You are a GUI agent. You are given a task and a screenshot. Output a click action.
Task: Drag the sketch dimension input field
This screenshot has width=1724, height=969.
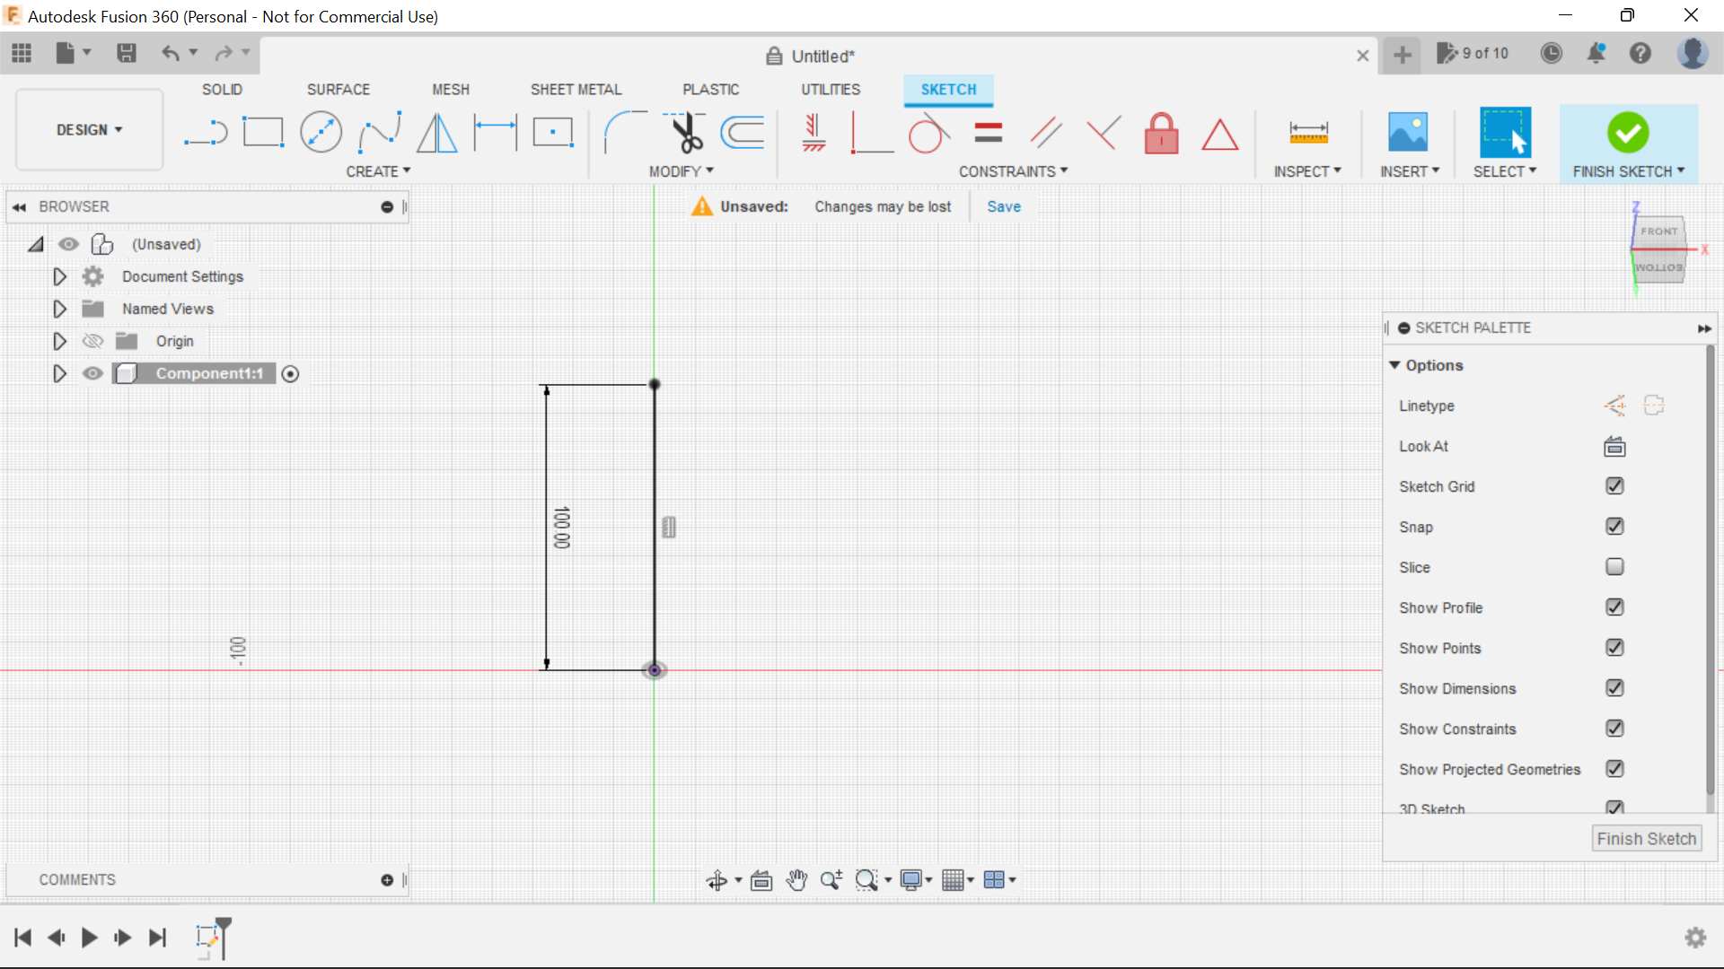click(666, 527)
